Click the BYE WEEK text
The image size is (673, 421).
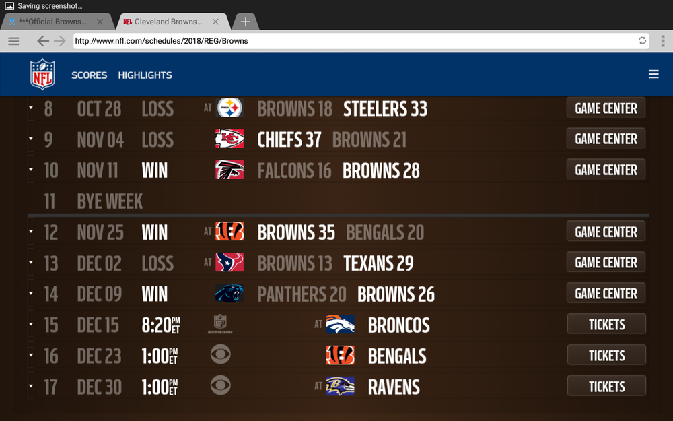click(x=110, y=201)
